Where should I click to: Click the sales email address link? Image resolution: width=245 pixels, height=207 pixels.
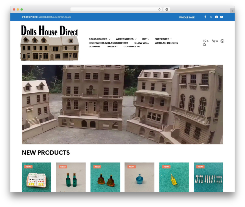click(54, 17)
